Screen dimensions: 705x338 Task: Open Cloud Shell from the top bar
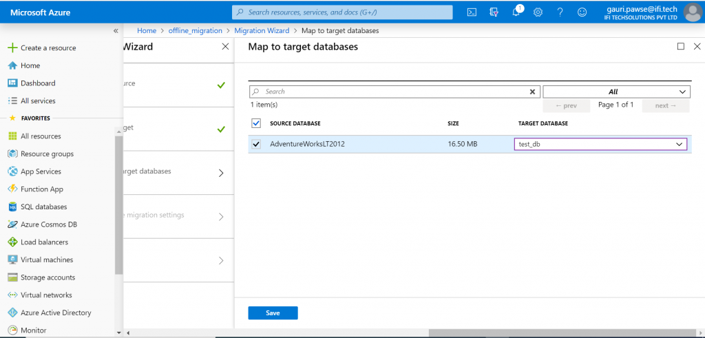click(472, 12)
